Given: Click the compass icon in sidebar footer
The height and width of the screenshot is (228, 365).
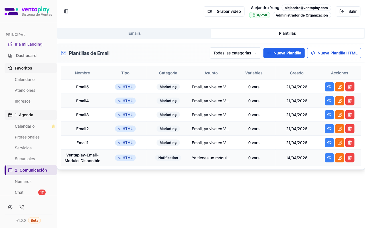Looking at the screenshot, I should click(x=10, y=207).
